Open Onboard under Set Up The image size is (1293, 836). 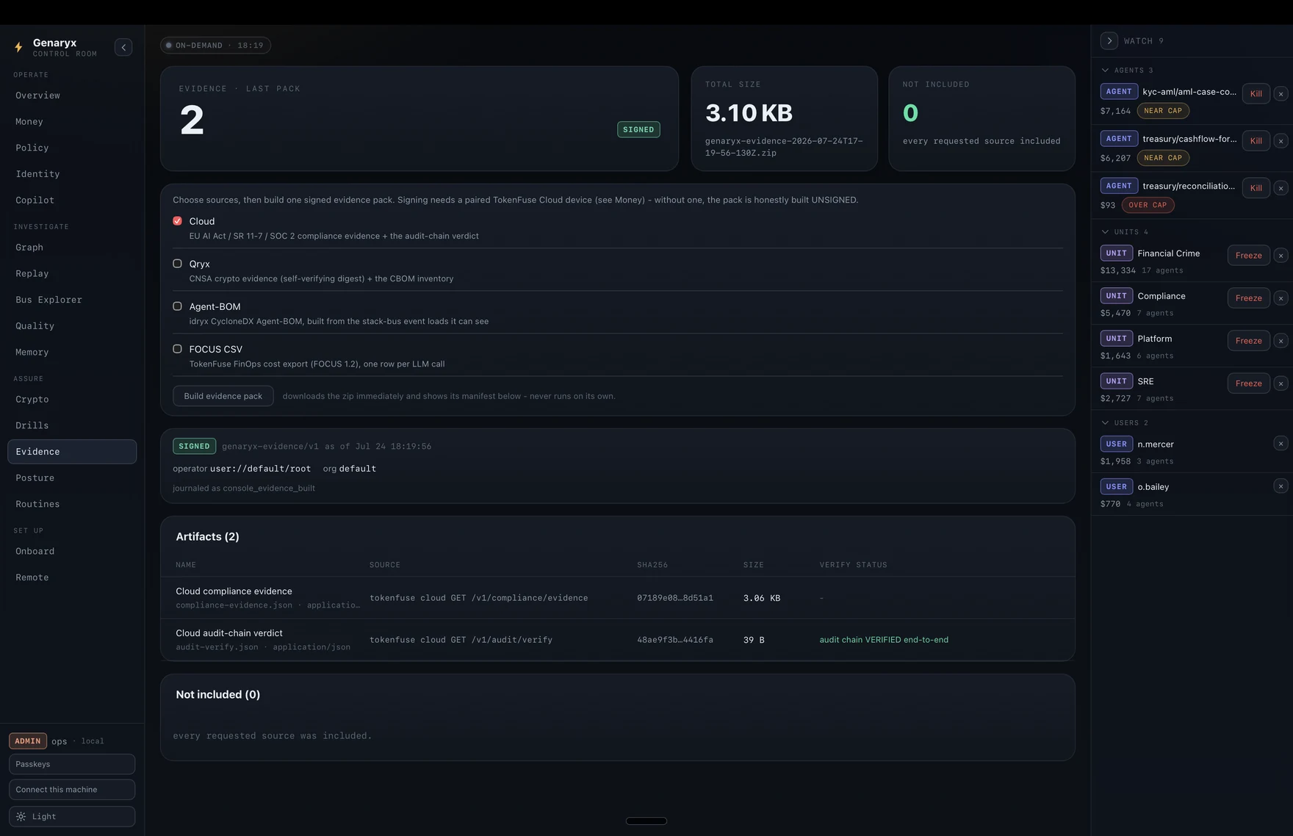(72, 552)
